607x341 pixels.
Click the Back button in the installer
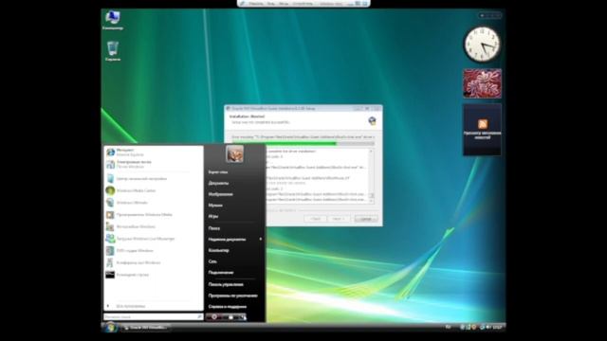(x=315, y=219)
